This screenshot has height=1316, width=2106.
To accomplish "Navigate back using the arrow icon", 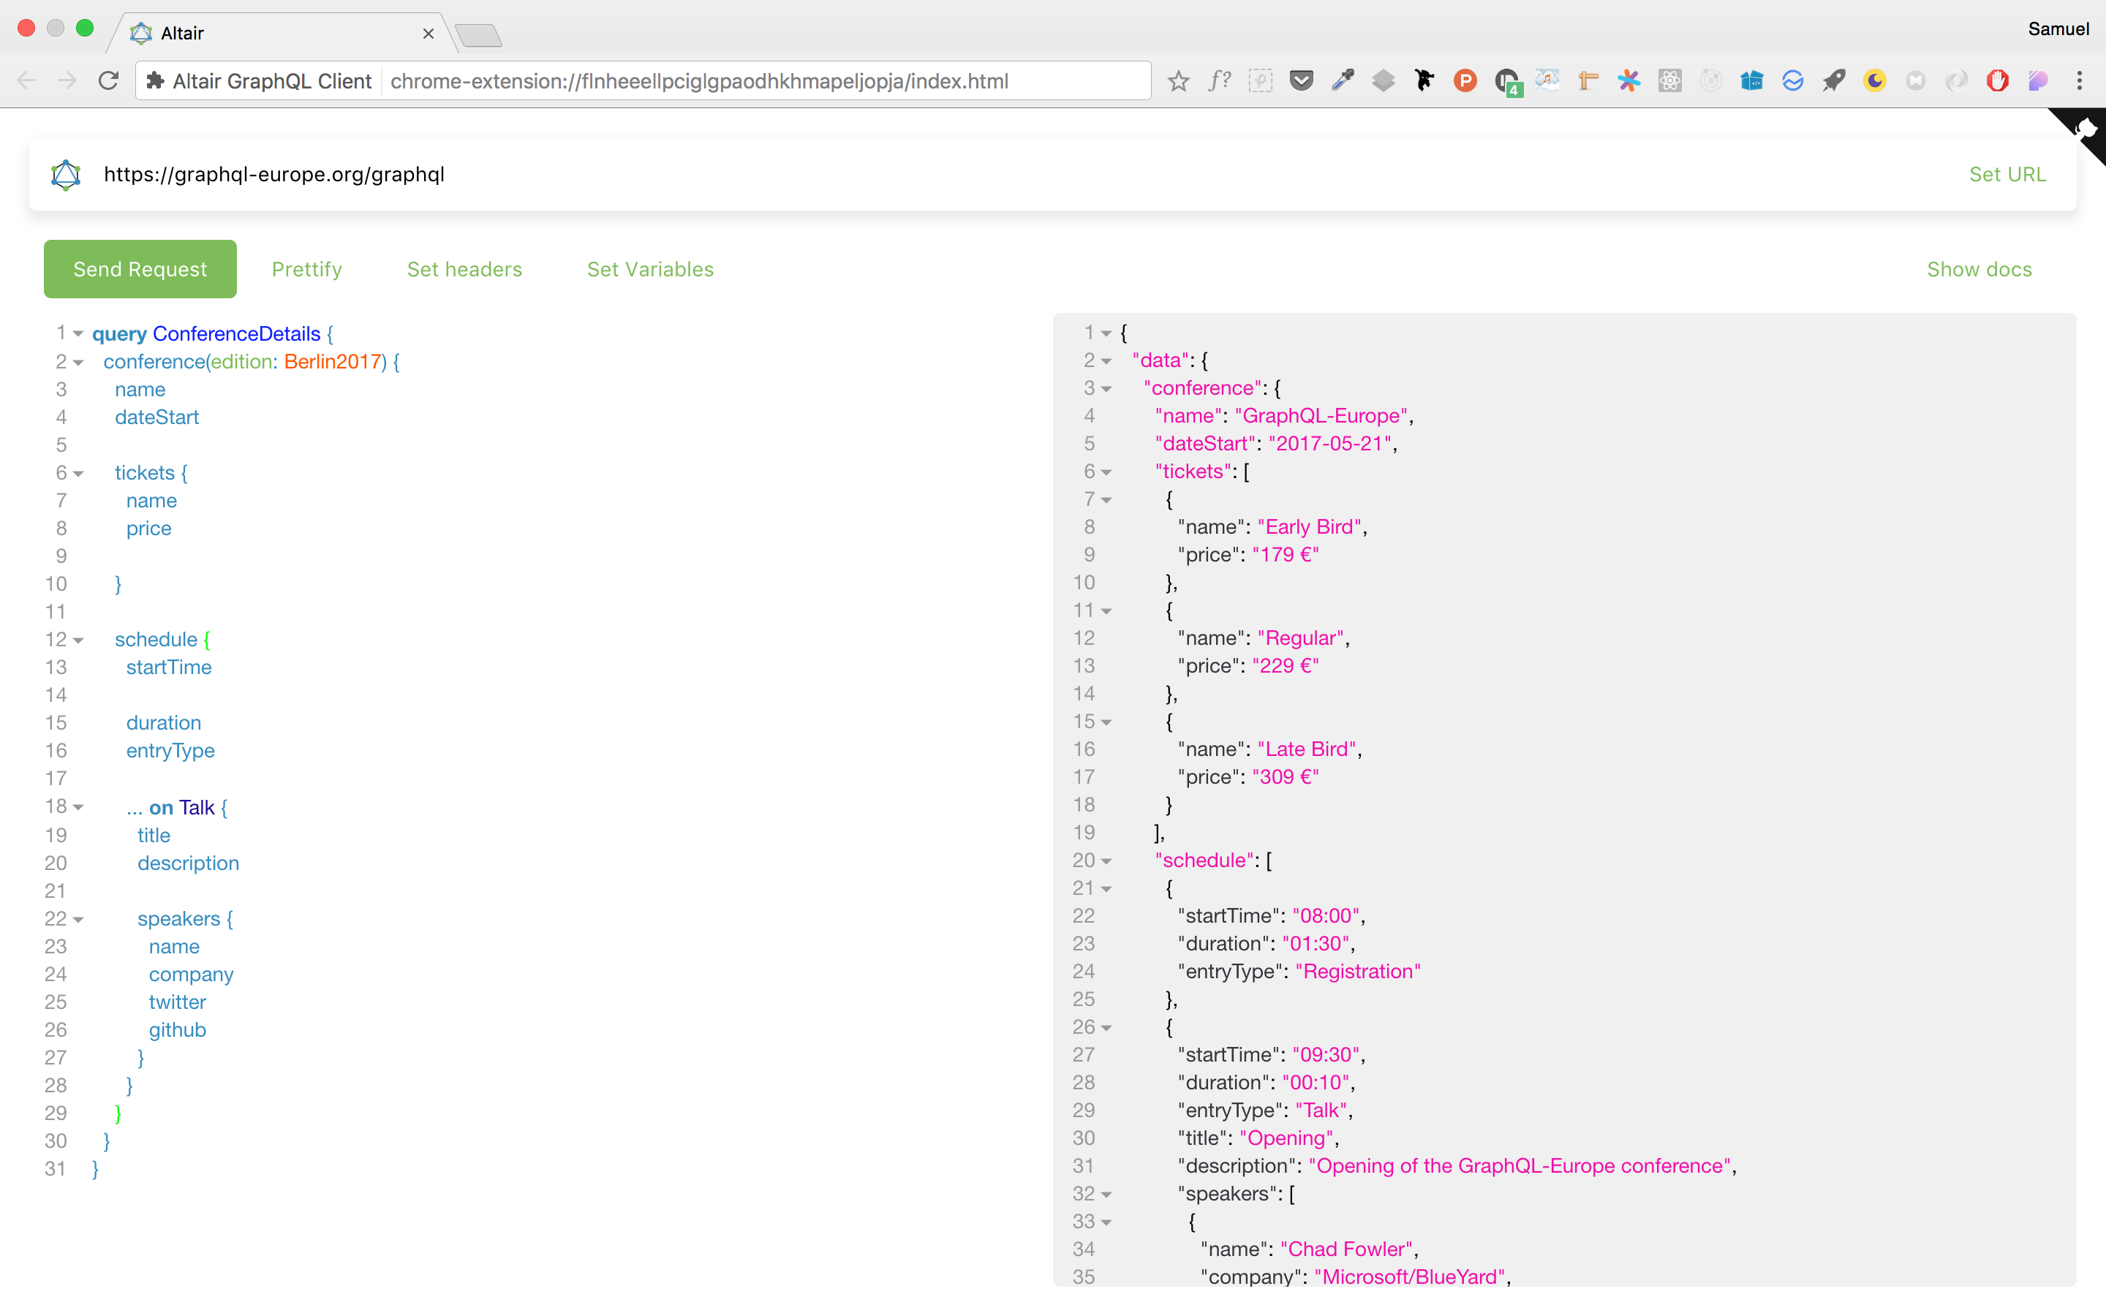I will 26,80.
